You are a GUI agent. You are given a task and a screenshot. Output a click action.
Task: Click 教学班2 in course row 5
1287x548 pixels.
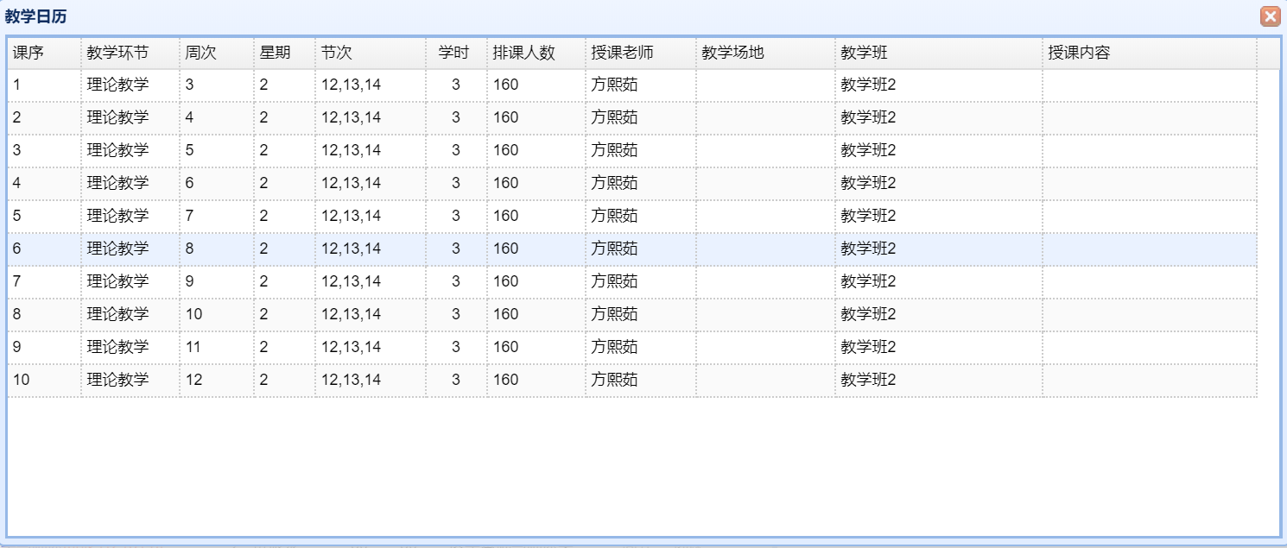point(869,216)
